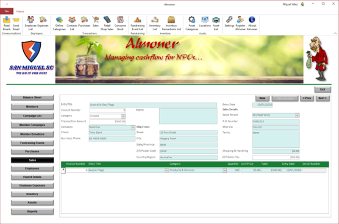Click the Memo text box
The image size is (339, 224).
click(x=188, y=116)
